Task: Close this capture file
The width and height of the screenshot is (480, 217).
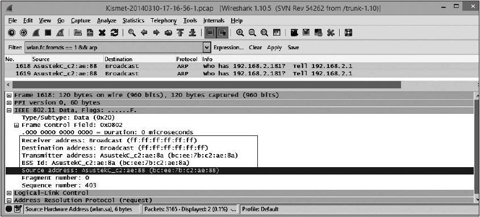Action: tap(102, 33)
